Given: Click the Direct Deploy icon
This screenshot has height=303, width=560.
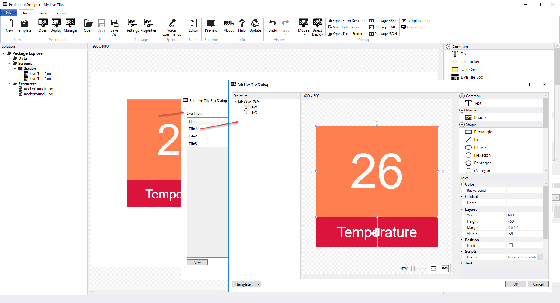Looking at the screenshot, I should pyautogui.click(x=317, y=27).
